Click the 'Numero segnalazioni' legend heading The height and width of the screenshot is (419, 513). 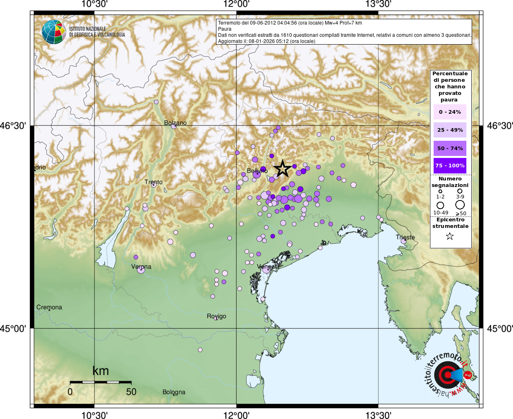click(x=450, y=182)
